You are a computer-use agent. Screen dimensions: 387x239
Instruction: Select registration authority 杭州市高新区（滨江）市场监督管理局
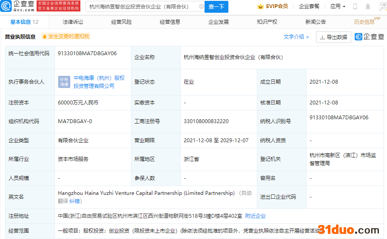coord(343,159)
